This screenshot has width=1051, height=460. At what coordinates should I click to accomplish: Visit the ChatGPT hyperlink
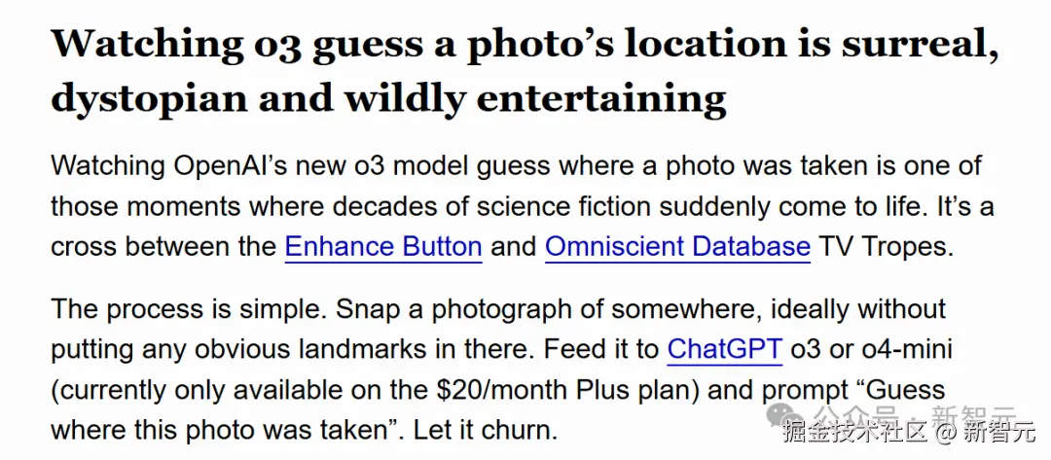click(x=725, y=349)
